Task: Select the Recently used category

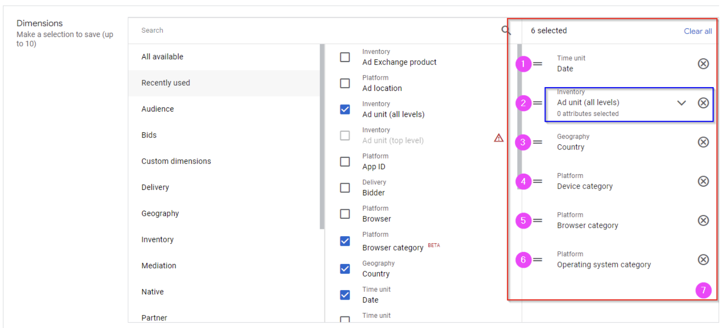Action: 224,83
